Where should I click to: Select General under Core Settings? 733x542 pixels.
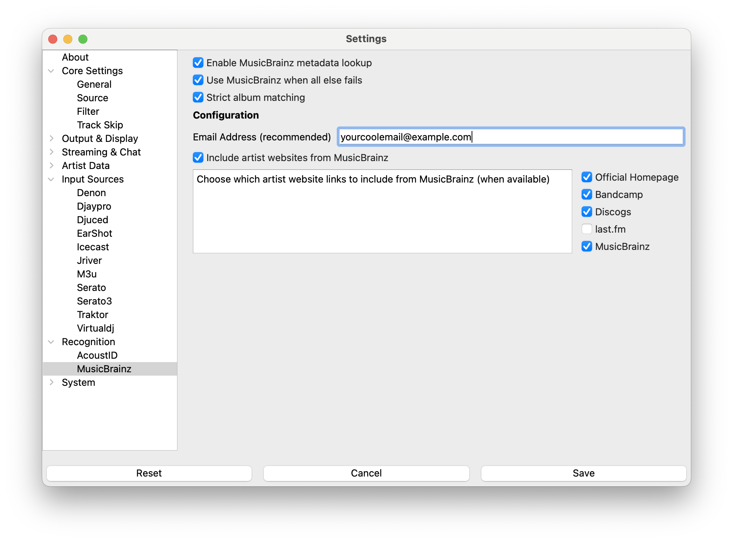94,84
